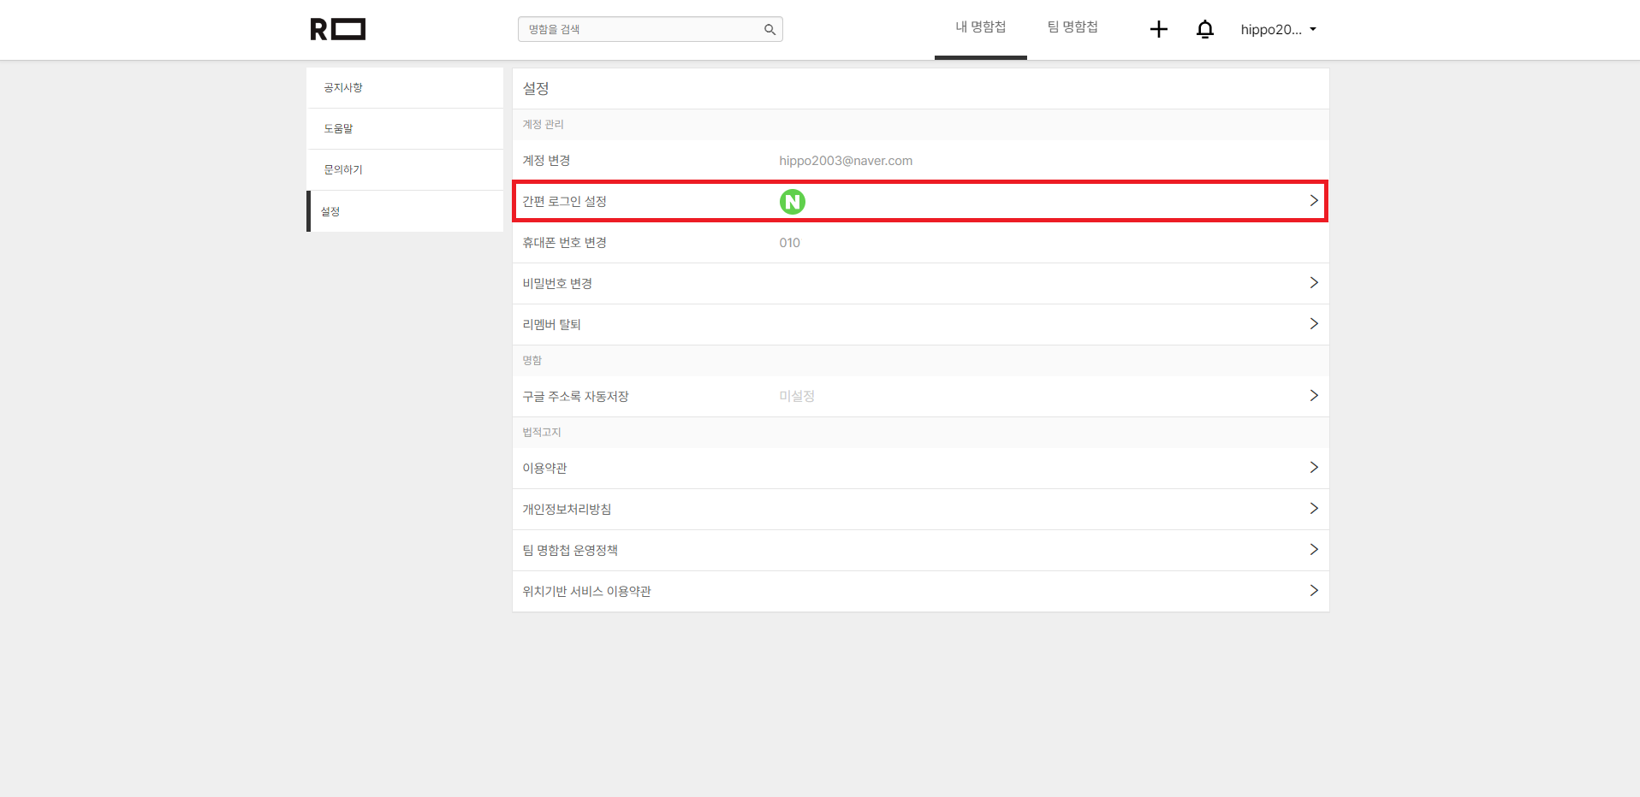The height and width of the screenshot is (797, 1640).
Task: Open 공지사항 in the sidebar
Action: tap(405, 88)
